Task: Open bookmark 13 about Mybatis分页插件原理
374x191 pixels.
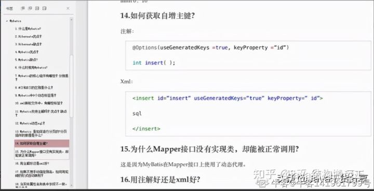Action: (41, 133)
